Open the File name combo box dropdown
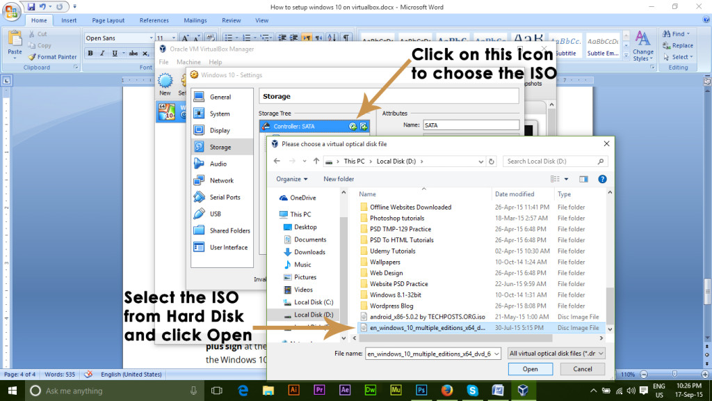712x401 pixels. pyautogui.click(x=496, y=354)
